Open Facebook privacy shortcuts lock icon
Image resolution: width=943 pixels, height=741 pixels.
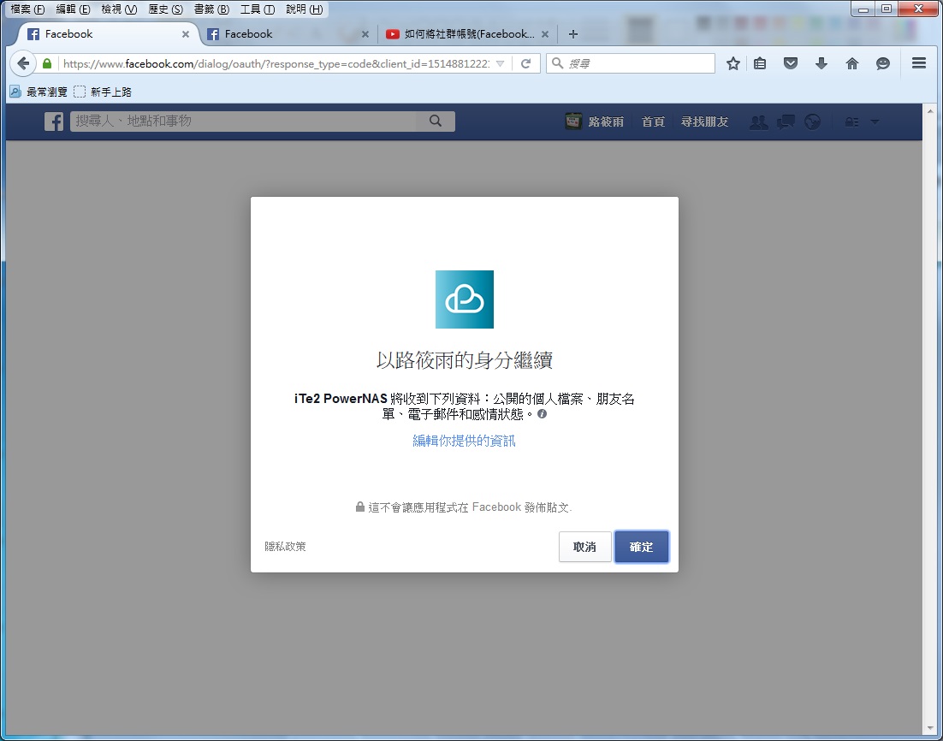pyautogui.click(x=851, y=122)
